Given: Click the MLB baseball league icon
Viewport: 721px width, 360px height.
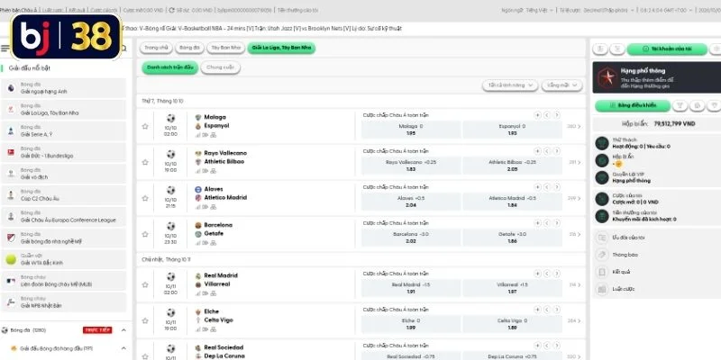Looking at the screenshot, I should (x=11, y=281).
